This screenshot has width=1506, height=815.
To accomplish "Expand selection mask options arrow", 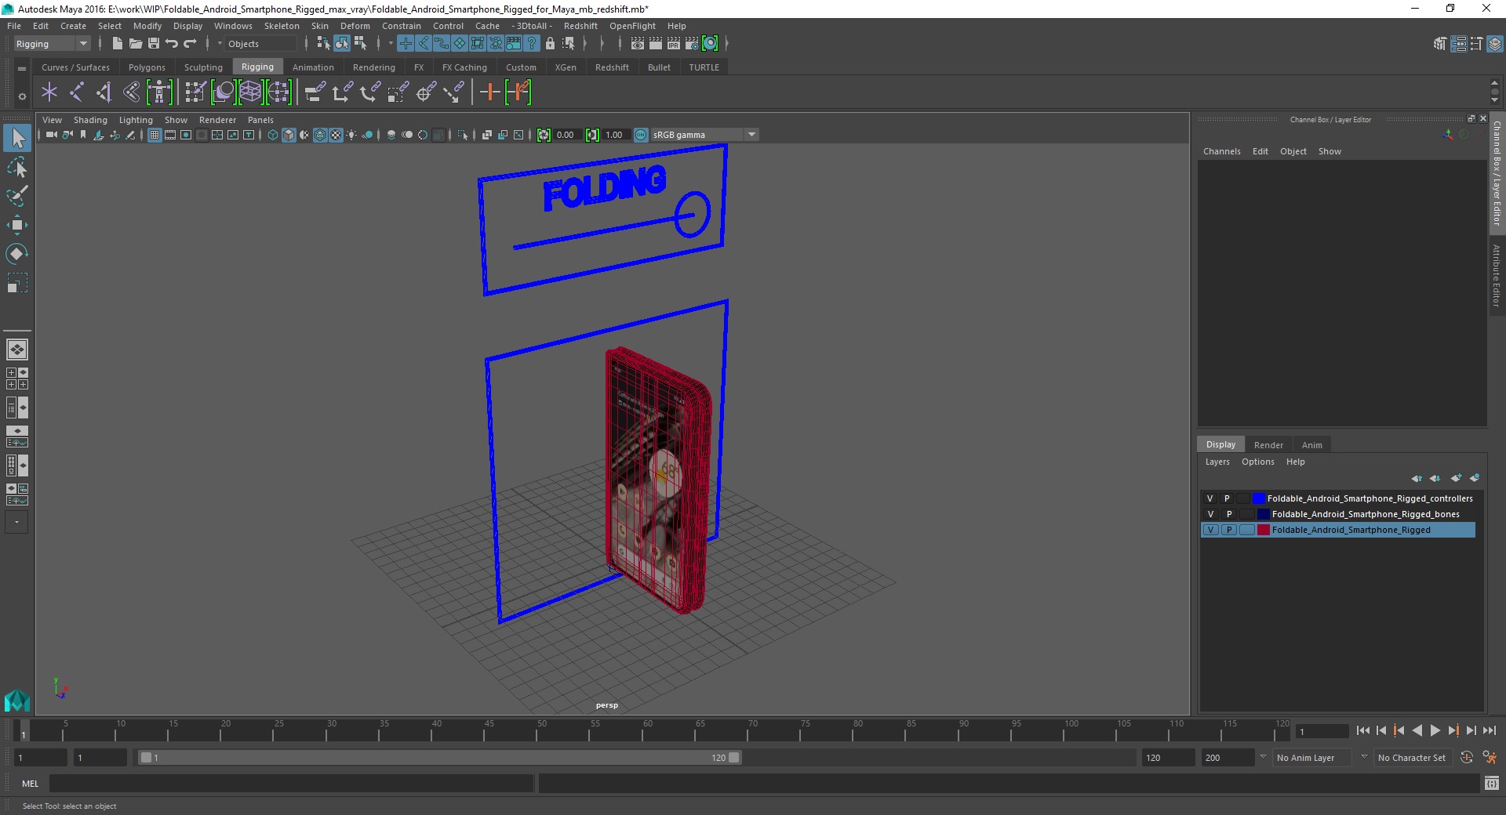I will [x=220, y=44].
